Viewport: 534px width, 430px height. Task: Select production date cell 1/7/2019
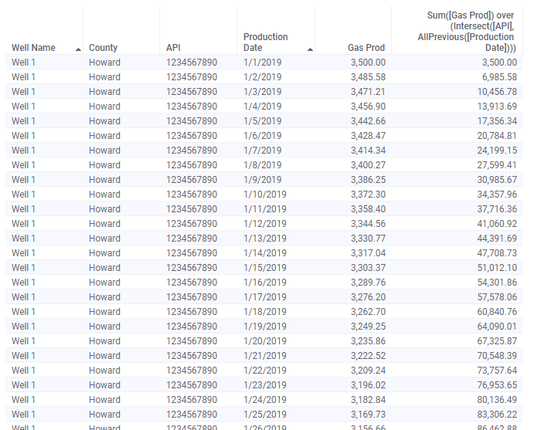click(263, 150)
